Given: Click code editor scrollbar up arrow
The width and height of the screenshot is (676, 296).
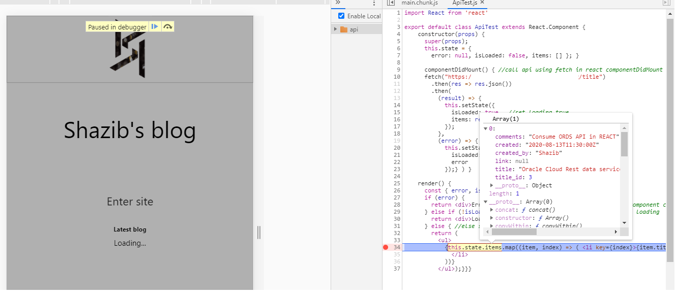Looking at the screenshot, I should point(670,14).
